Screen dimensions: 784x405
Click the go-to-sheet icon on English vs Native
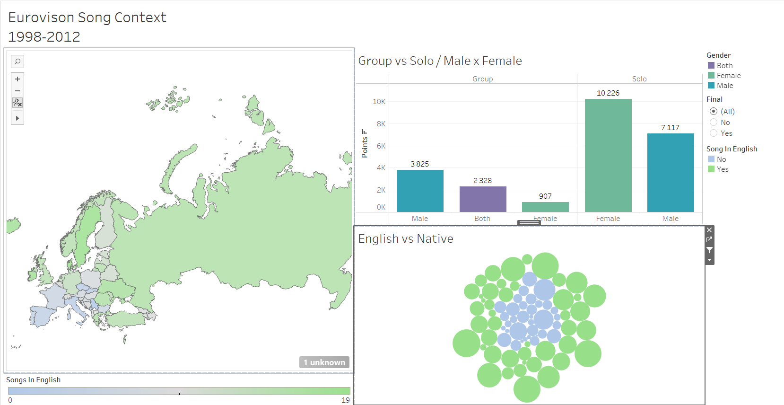click(709, 240)
